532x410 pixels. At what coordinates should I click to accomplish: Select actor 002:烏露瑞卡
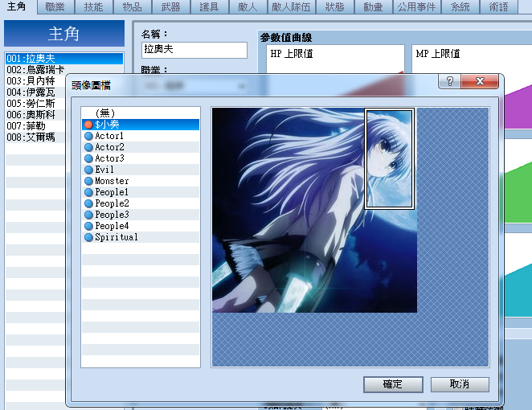(64, 70)
